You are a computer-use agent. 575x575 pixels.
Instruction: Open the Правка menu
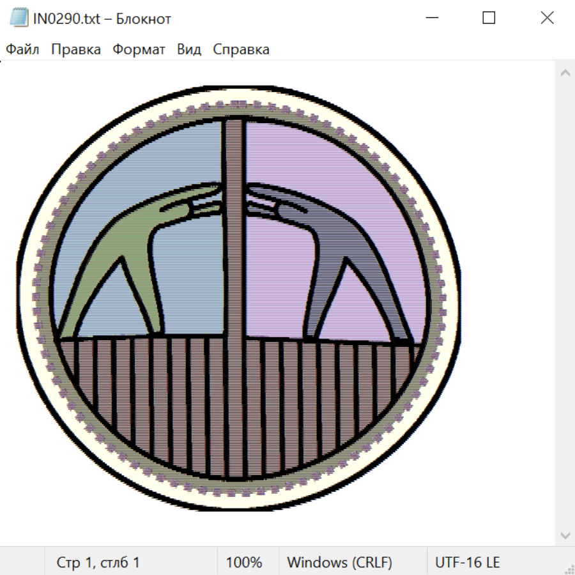(76, 50)
